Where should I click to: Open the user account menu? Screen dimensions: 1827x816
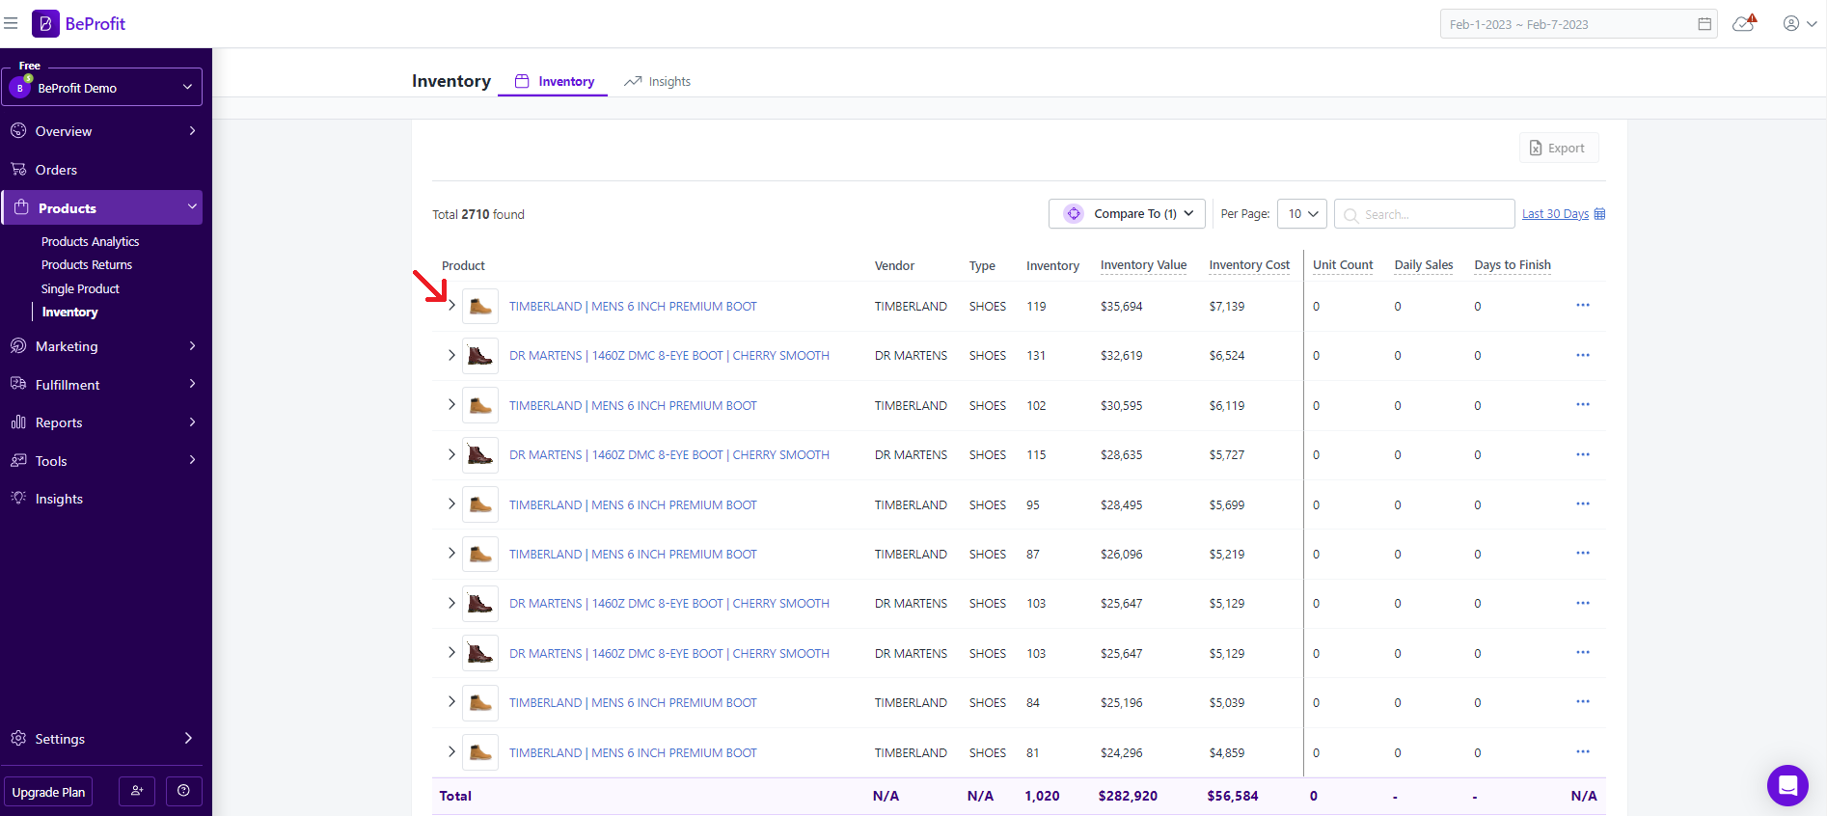point(1799,24)
